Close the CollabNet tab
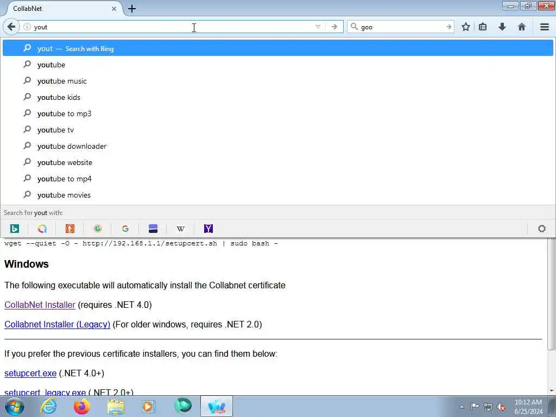The width and height of the screenshot is (556, 417). pos(114,9)
